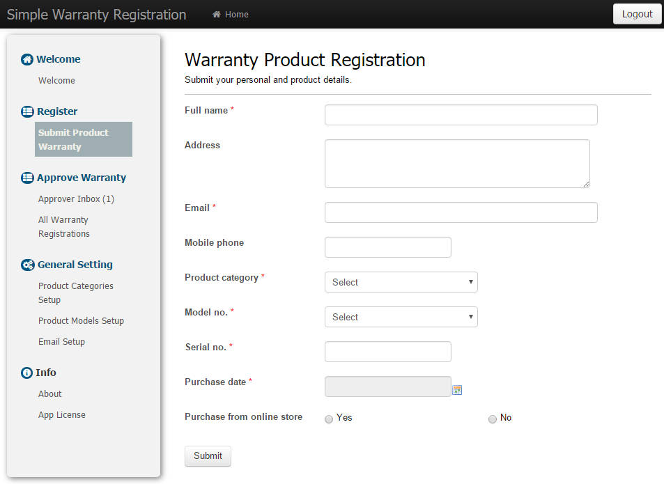
Task: Click the General Setting gears icon
Action: pos(28,265)
